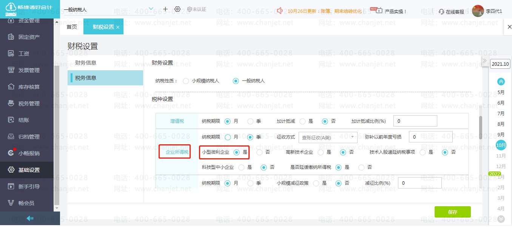Select 是 for 高新技术企业
The height and width of the screenshot is (227, 512).
[x=321, y=152]
